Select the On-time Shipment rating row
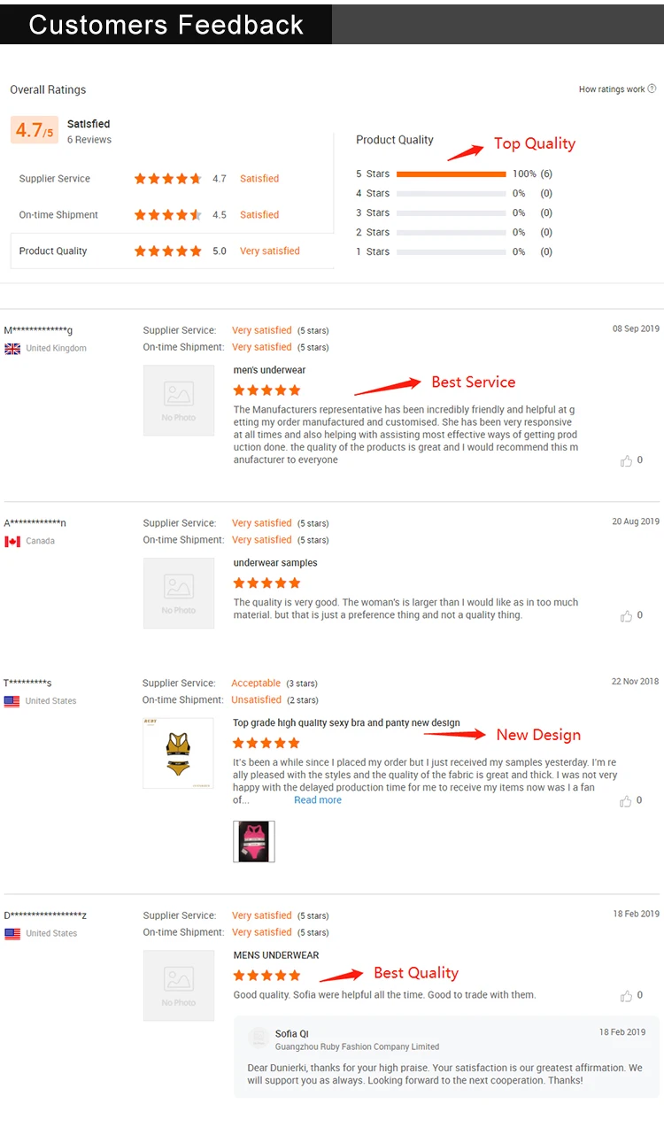 click(x=173, y=215)
